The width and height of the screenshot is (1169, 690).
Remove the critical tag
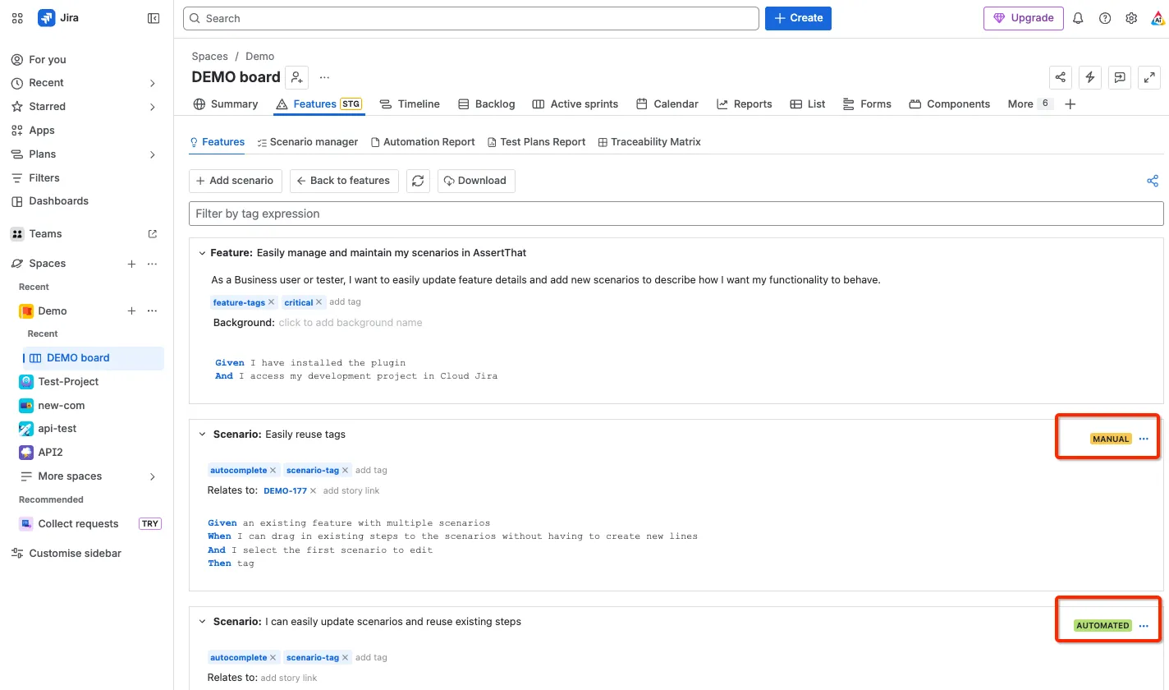(319, 302)
